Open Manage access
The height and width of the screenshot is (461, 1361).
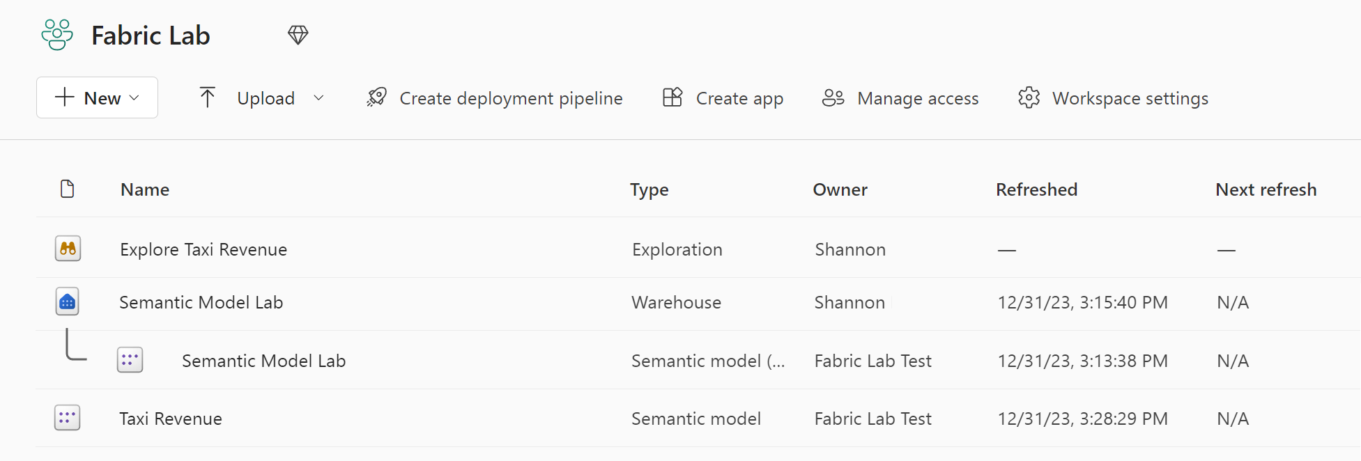pyautogui.click(x=918, y=98)
